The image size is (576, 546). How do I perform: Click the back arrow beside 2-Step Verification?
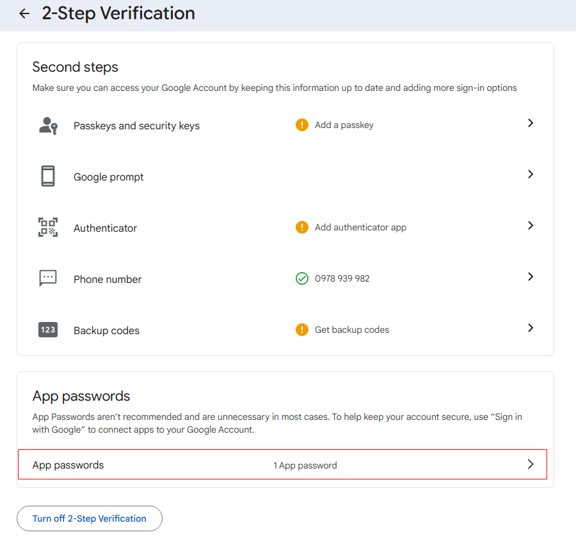pyautogui.click(x=24, y=13)
